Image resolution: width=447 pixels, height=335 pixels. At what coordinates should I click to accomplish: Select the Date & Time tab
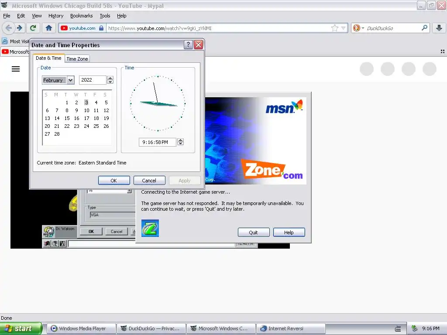pos(48,58)
